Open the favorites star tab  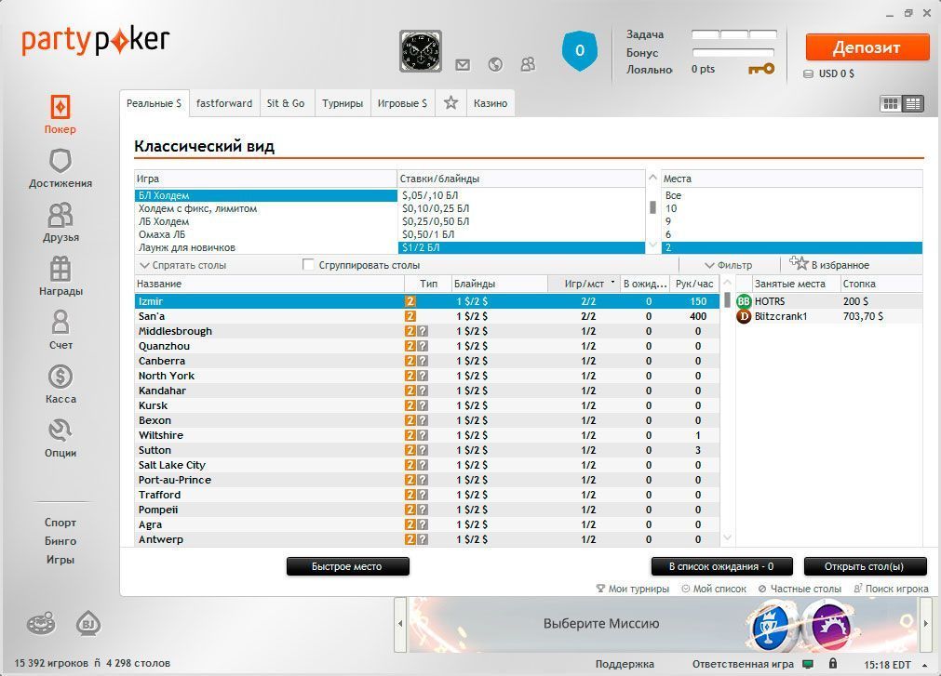point(450,103)
